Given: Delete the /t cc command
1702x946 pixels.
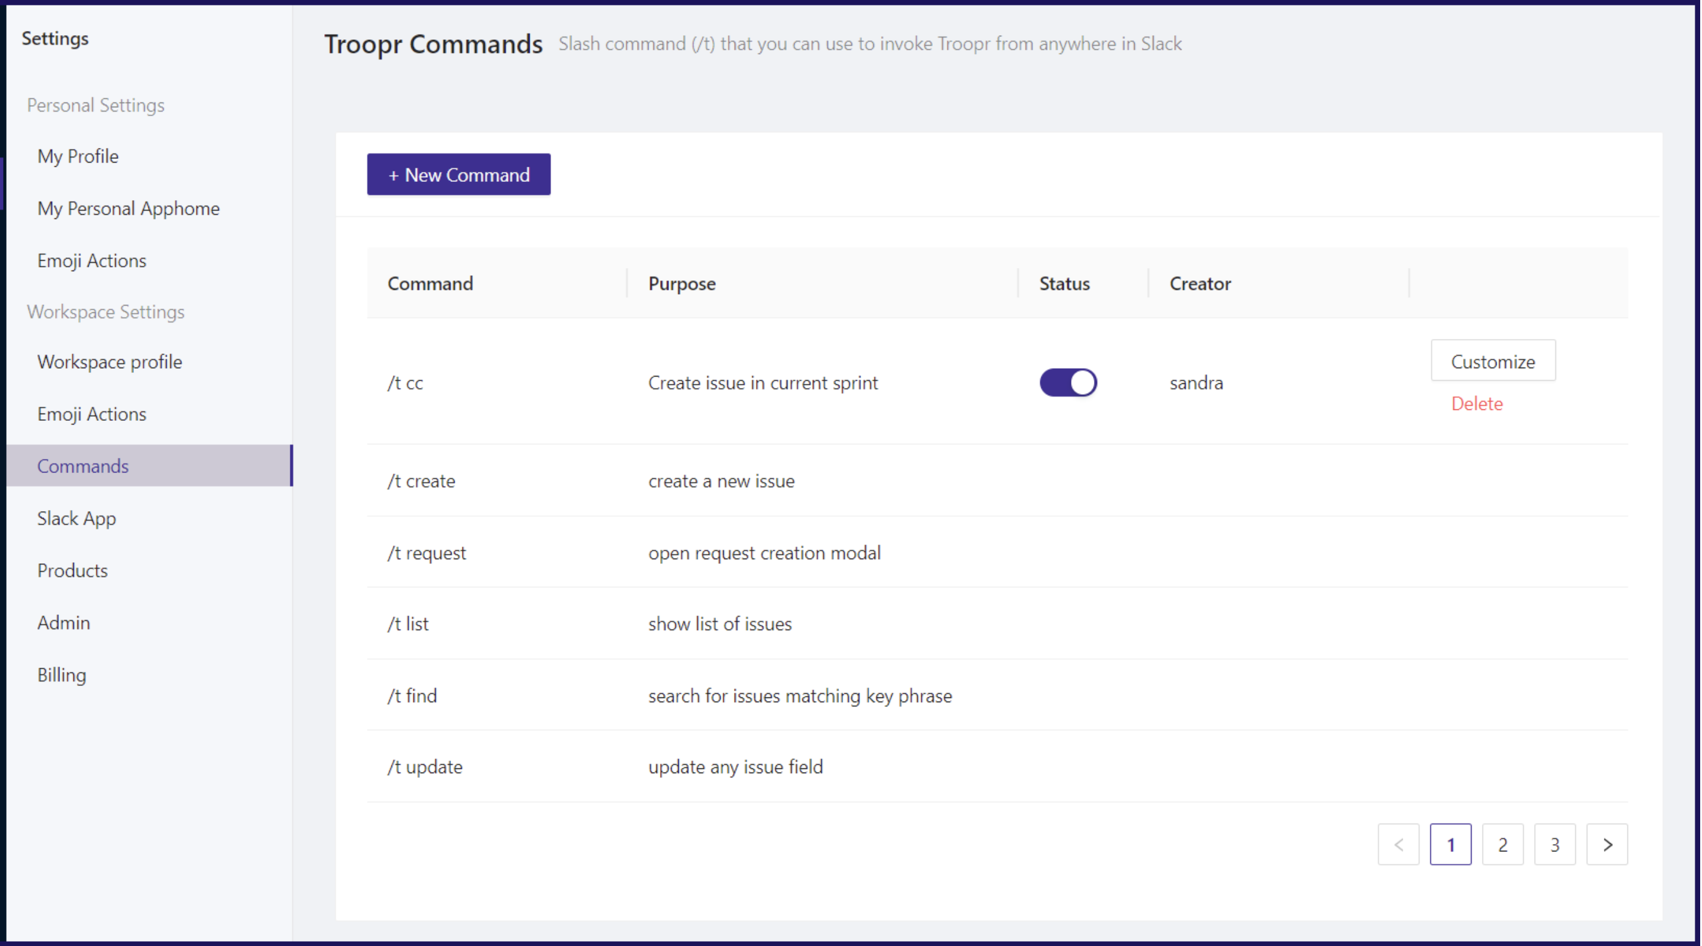Looking at the screenshot, I should 1477,403.
